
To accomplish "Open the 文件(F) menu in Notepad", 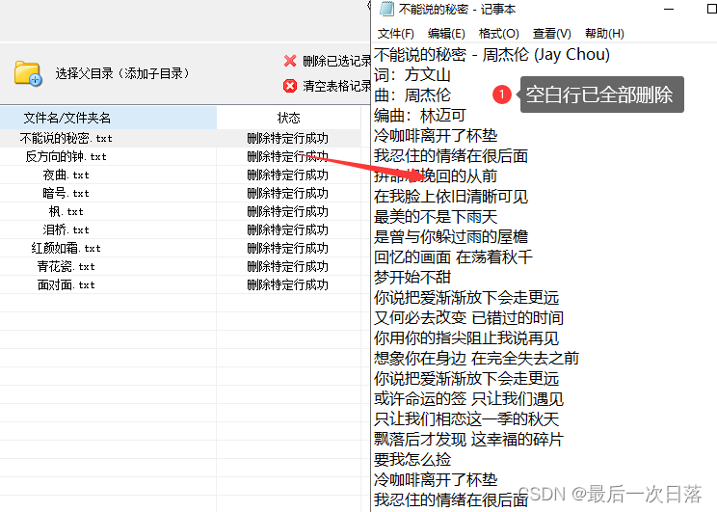I will (395, 34).
